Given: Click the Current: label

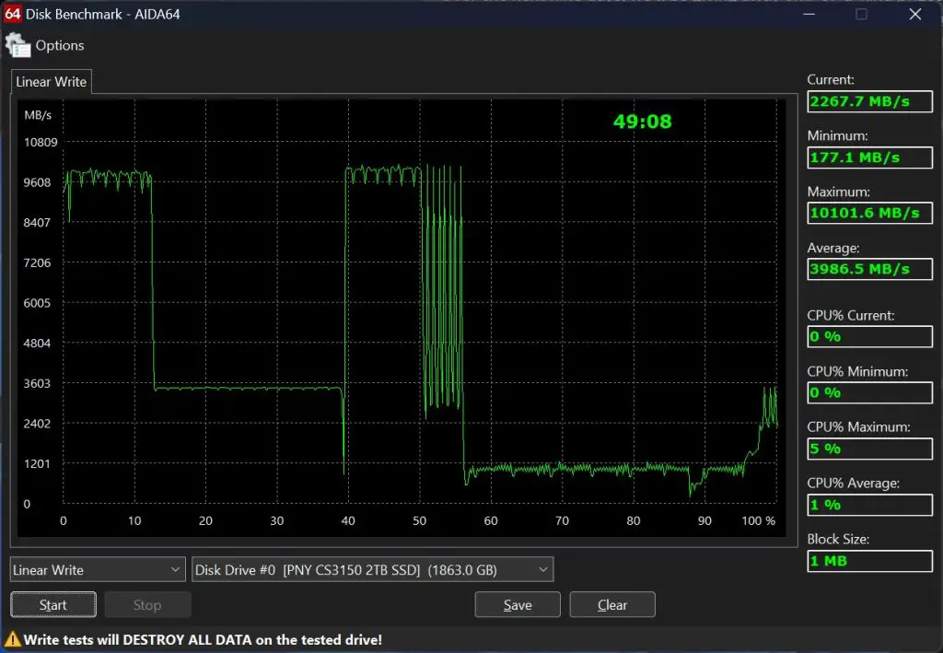Looking at the screenshot, I should [831, 79].
